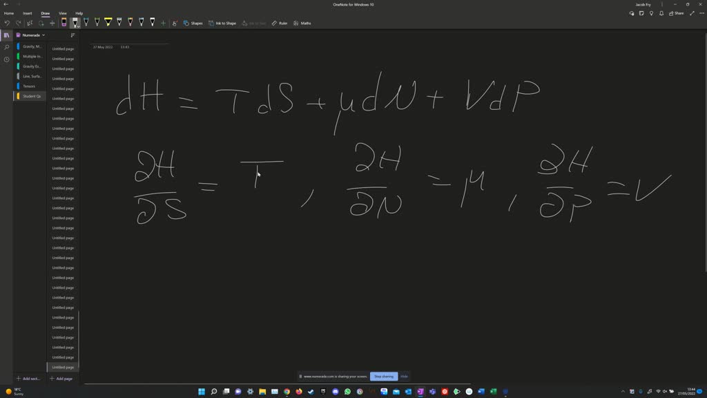Convert drawing with Ink to Shape
The width and height of the screenshot is (707, 398).
coord(224,23)
